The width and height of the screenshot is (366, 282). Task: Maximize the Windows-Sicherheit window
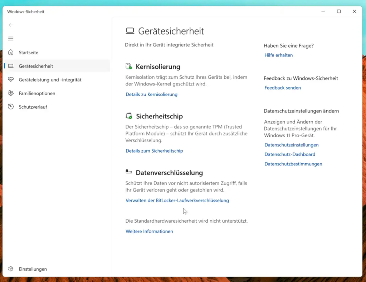tap(338, 11)
